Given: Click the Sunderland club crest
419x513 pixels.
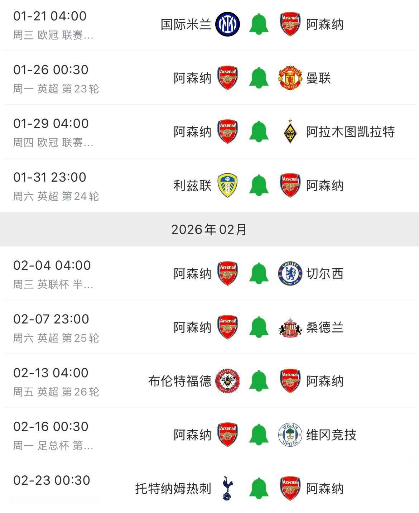Looking at the screenshot, I should click(x=290, y=327).
